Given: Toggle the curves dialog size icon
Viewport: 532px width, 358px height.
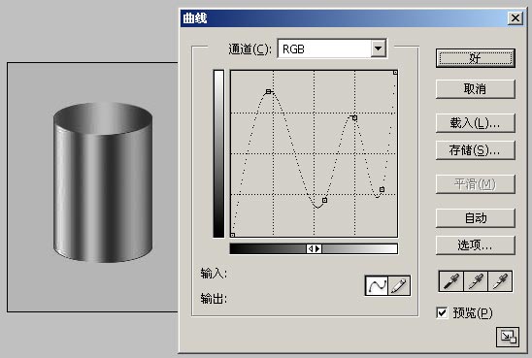Looking at the screenshot, I should click(508, 337).
